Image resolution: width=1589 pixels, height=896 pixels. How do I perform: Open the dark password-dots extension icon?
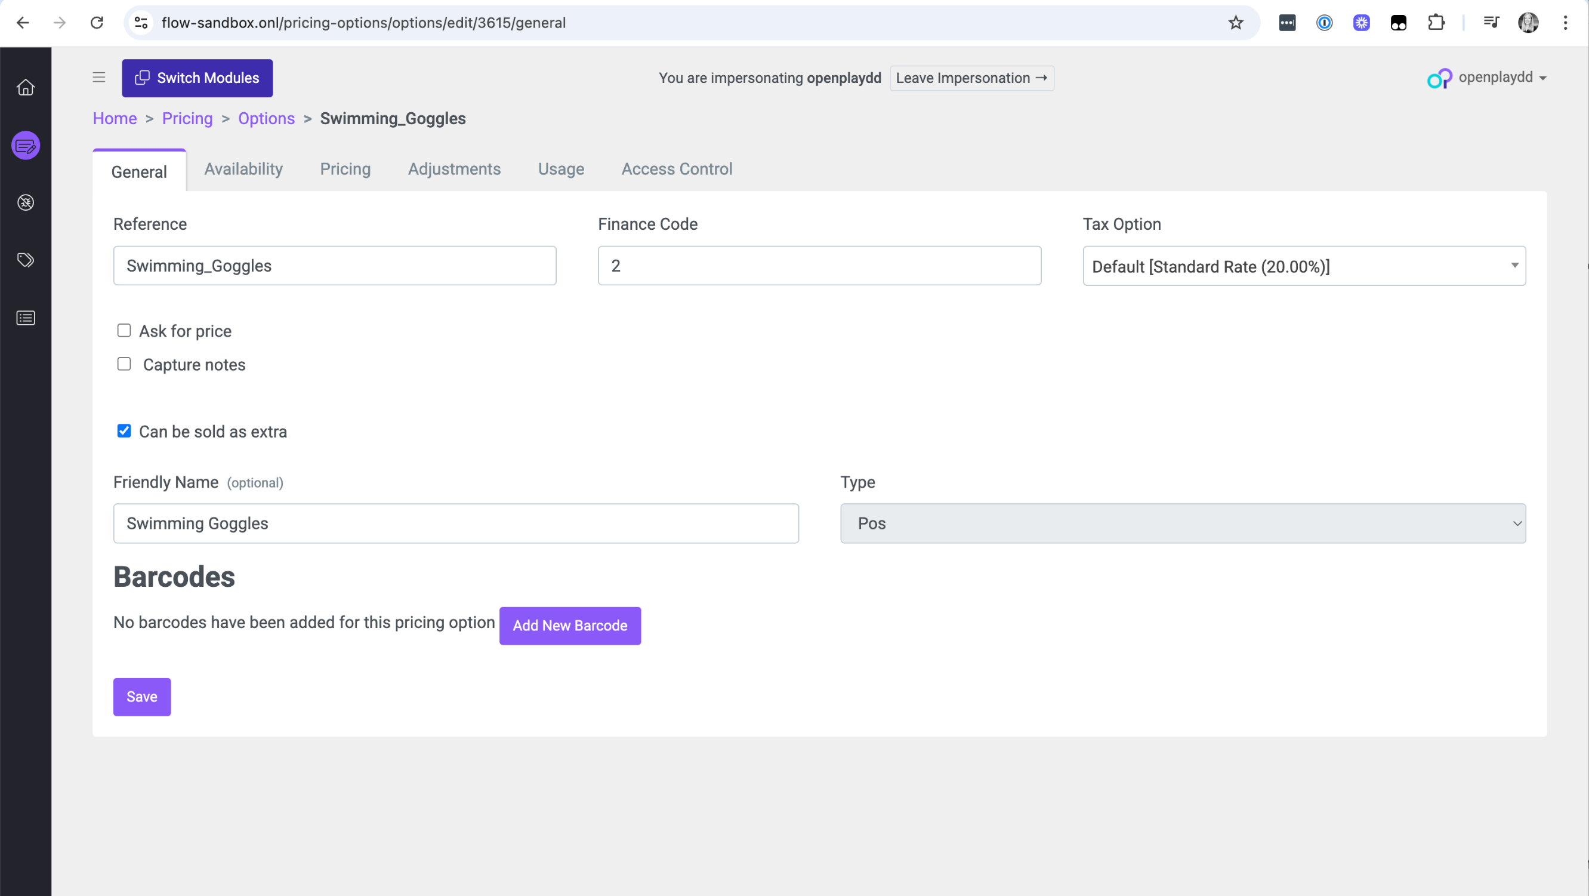click(x=1287, y=23)
